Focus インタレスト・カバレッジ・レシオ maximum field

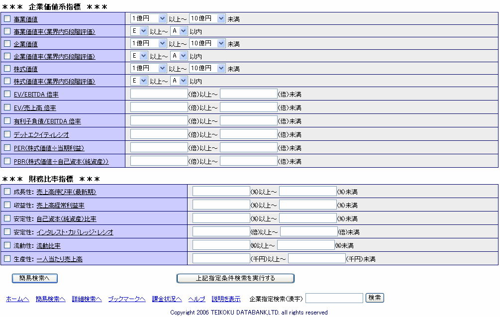pyautogui.click(x=309, y=231)
